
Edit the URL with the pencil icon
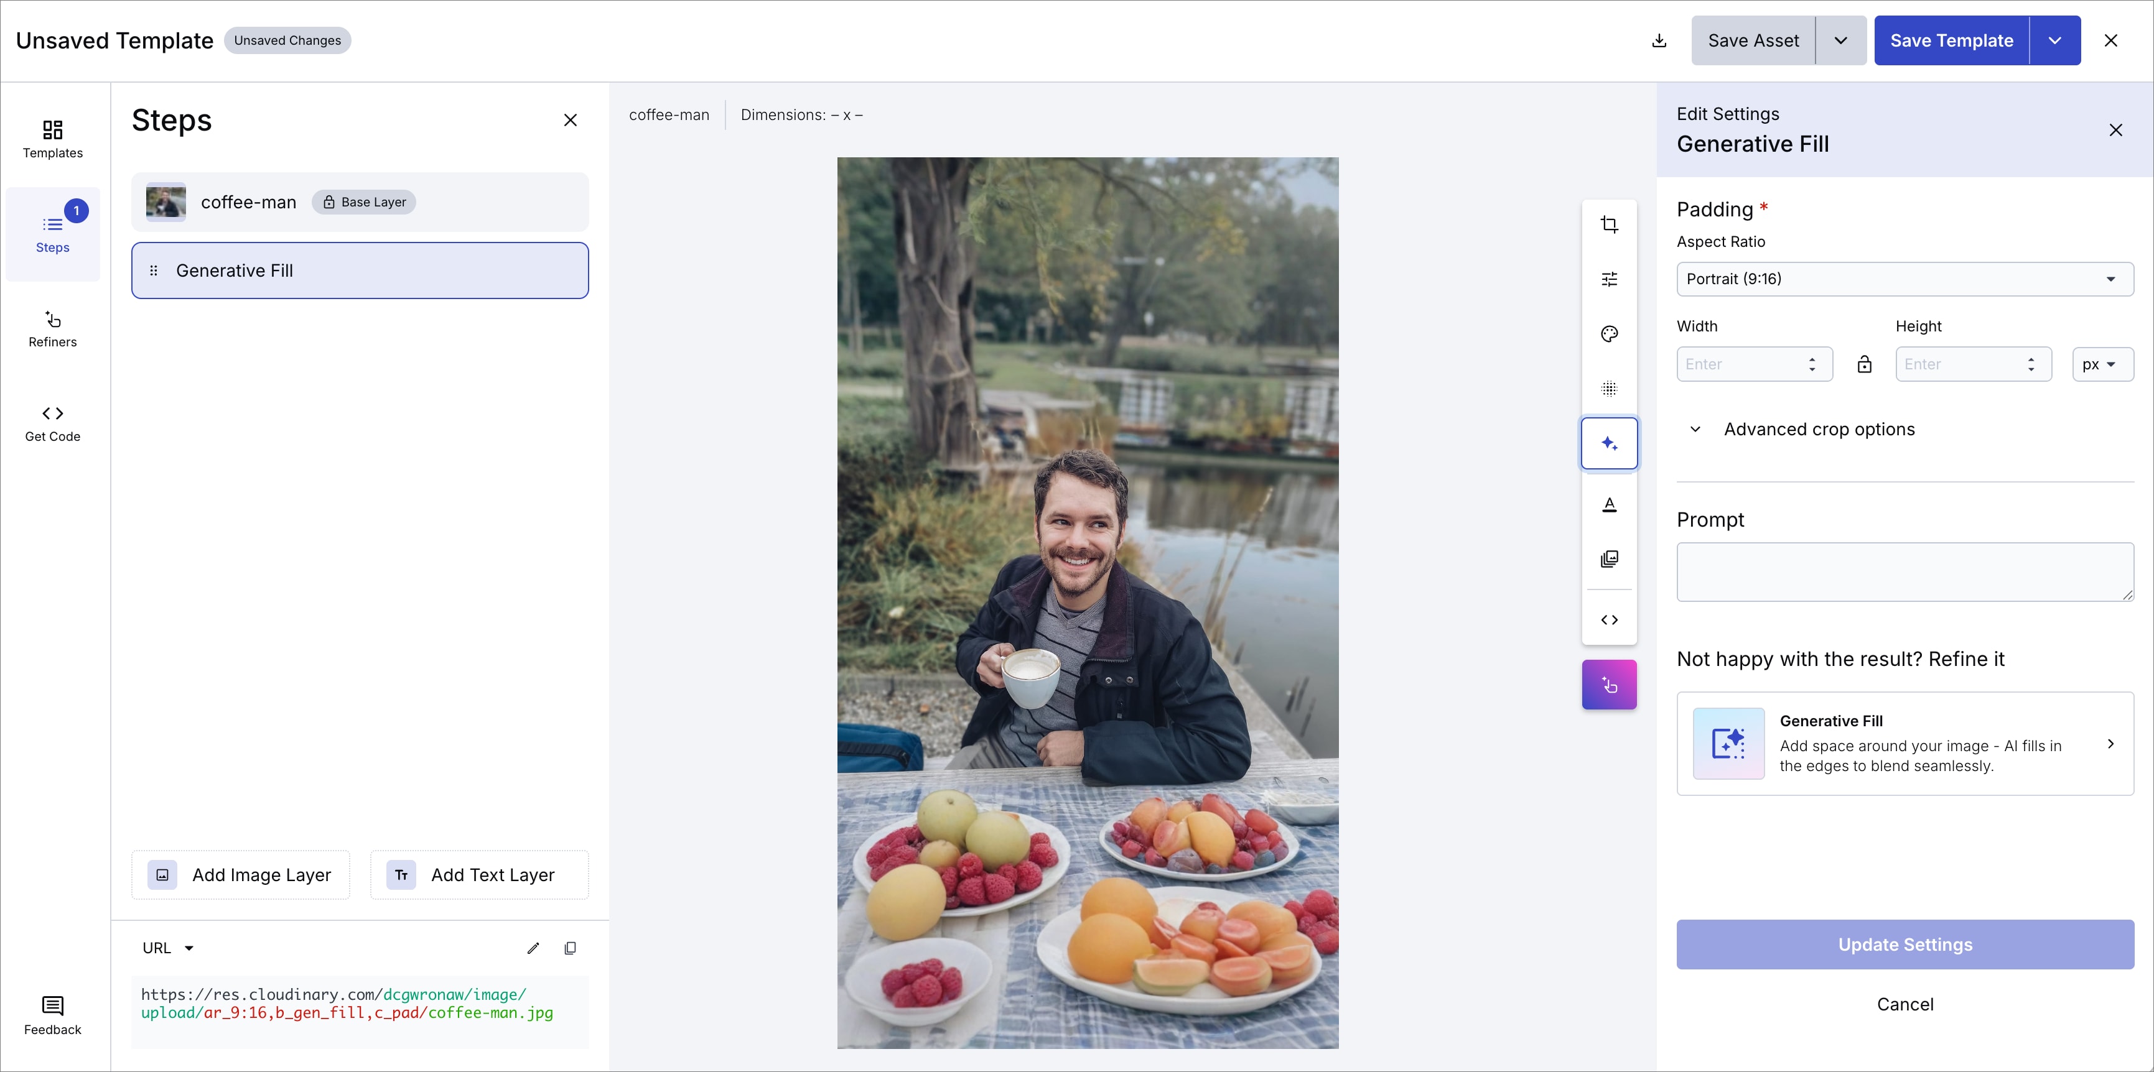(x=533, y=948)
